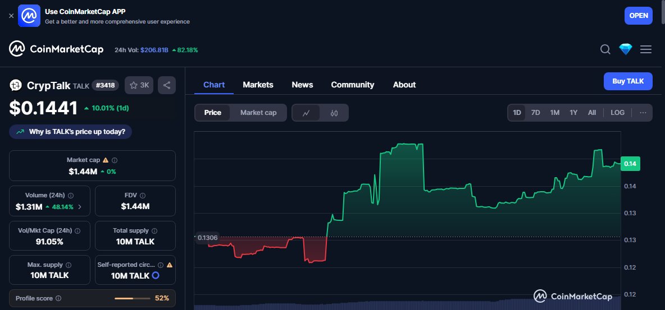Viewport: 665px width, 310px height.
Task: Set chart range to 1Y
Action: 573,113
